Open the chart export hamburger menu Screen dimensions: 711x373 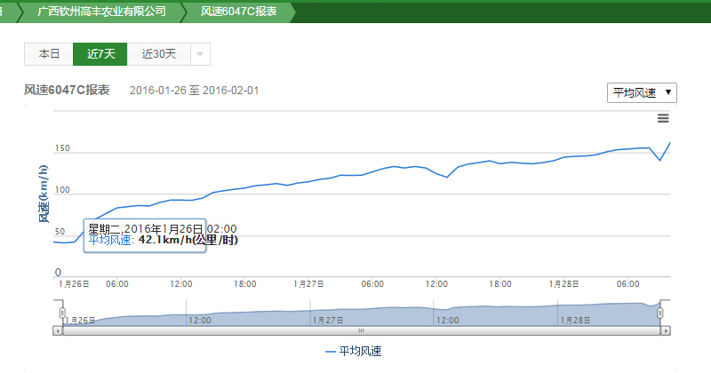663,118
